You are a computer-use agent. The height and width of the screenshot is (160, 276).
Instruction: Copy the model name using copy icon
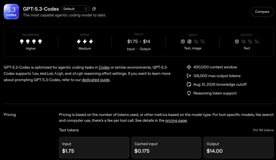pos(94,9)
